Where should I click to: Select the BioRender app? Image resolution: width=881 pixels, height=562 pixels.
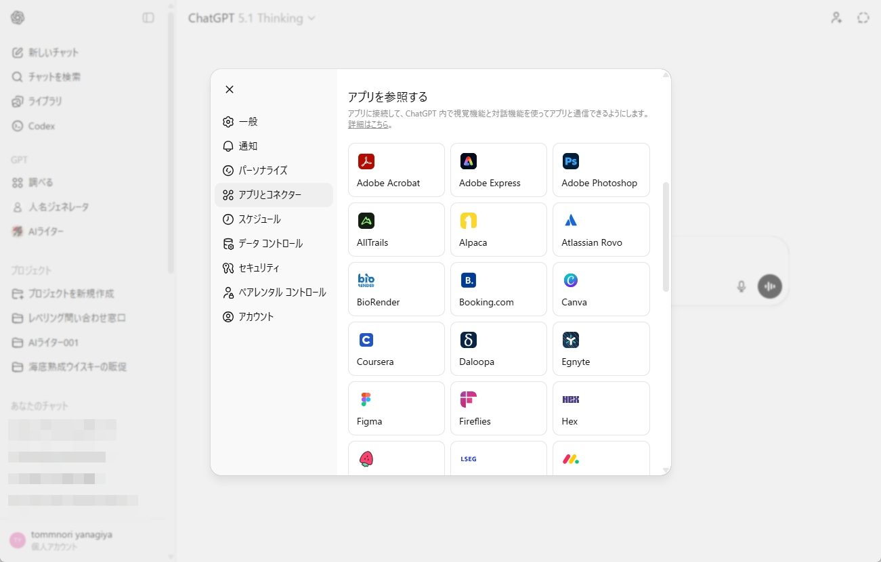point(396,289)
